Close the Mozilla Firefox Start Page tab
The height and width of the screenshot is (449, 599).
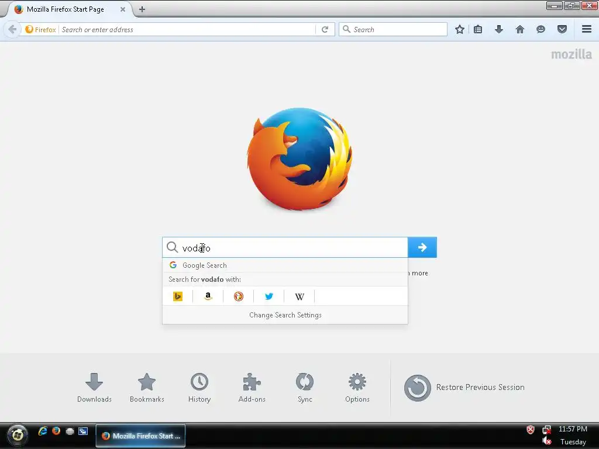coord(123,9)
